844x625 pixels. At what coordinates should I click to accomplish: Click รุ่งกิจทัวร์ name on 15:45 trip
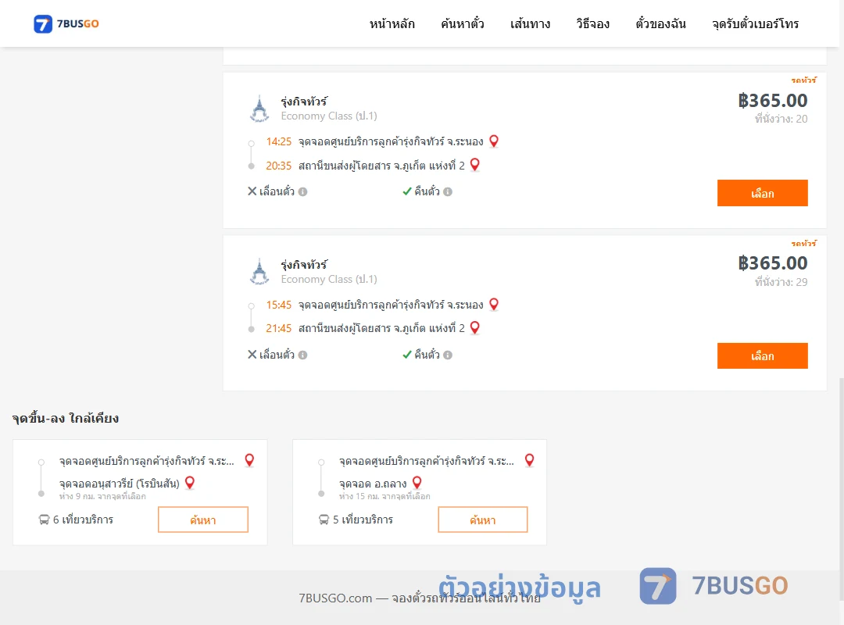click(304, 264)
